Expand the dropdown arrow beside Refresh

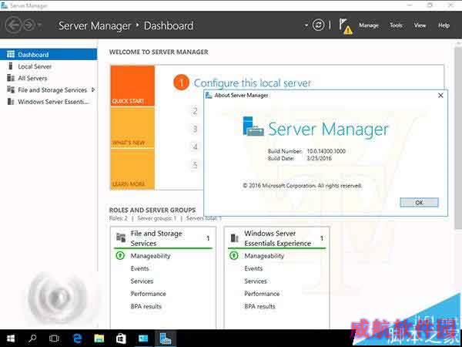[x=306, y=25]
